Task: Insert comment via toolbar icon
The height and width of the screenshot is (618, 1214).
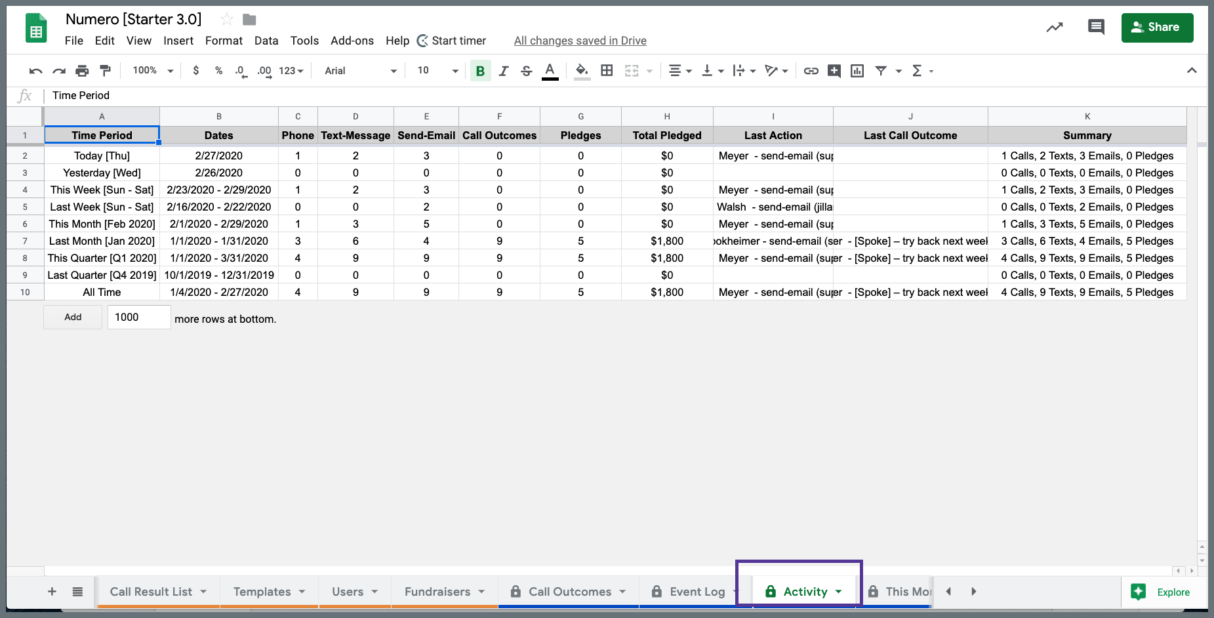Action: 834,71
